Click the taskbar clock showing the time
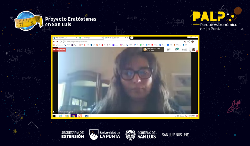Screen dimensions: 250x146 click(192, 116)
